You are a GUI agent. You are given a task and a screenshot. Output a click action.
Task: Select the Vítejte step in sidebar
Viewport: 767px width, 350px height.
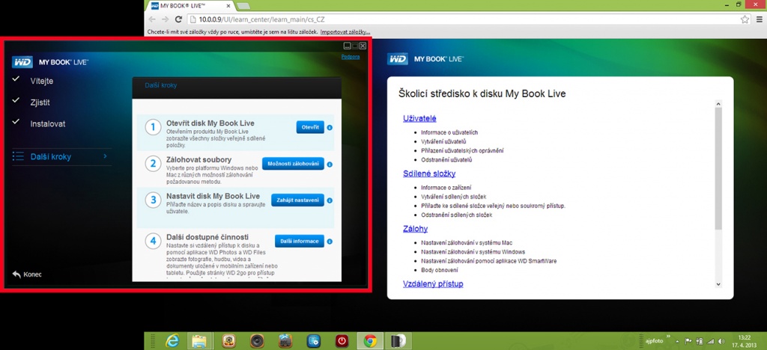[x=42, y=81]
